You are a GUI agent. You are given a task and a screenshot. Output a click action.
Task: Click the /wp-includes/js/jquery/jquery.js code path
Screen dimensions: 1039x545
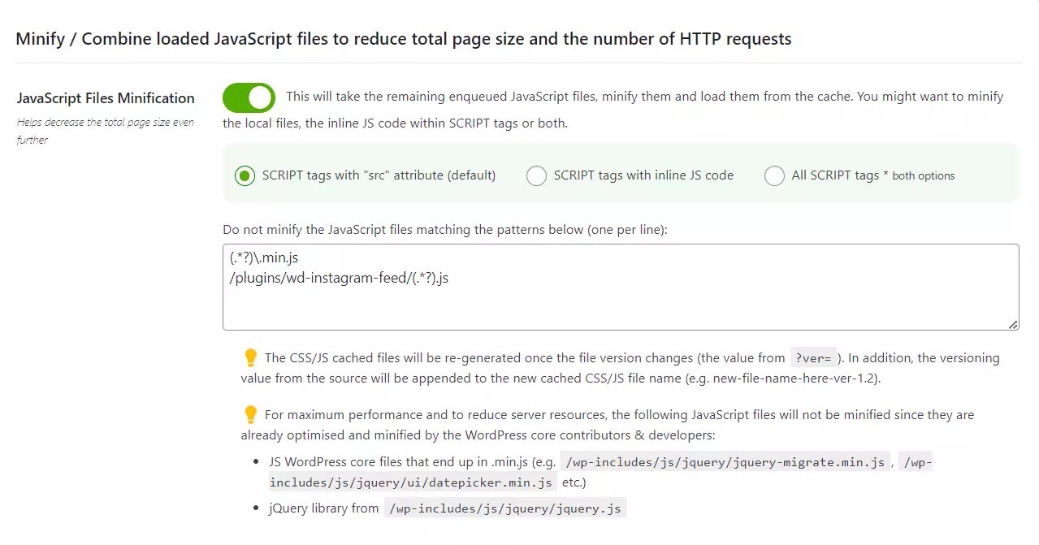pyautogui.click(x=504, y=508)
